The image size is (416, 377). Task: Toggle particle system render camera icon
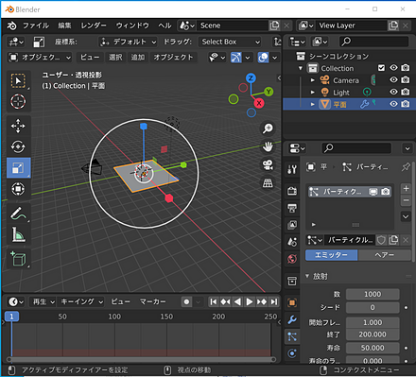(385, 192)
